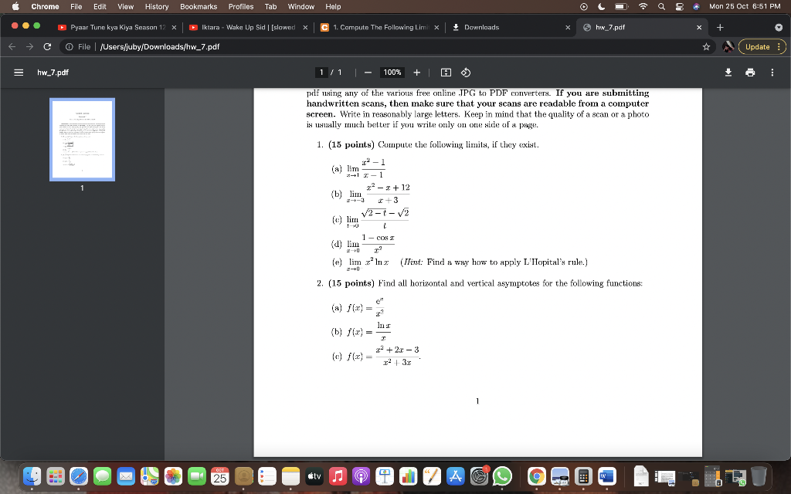Image resolution: width=791 pixels, height=494 pixels.
Task: Toggle the Do Not Disturb moon icon
Action: click(601, 6)
